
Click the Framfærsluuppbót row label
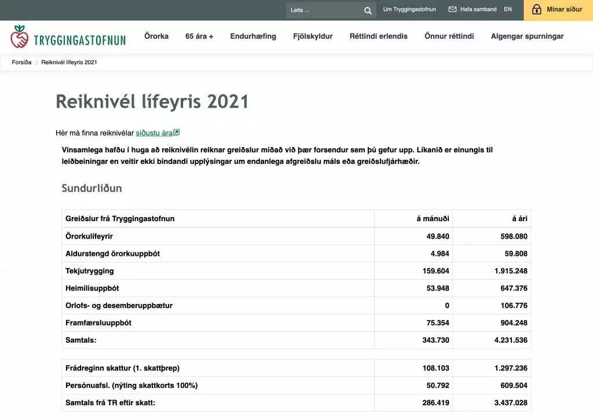click(98, 322)
